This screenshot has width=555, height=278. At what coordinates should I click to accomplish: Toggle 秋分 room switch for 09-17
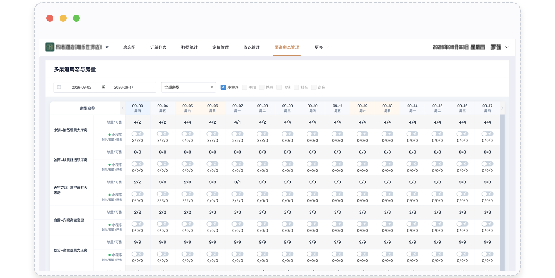(x=487, y=254)
